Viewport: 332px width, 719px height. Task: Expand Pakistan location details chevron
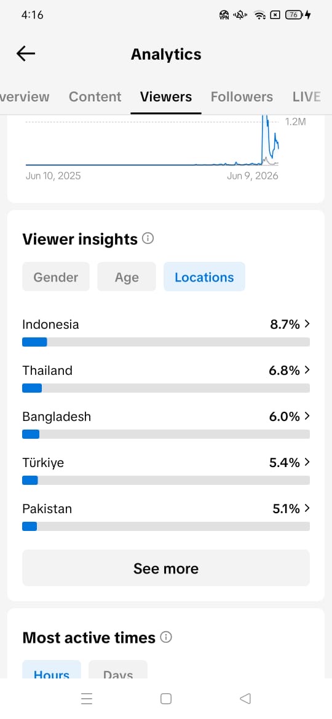pyautogui.click(x=307, y=508)
